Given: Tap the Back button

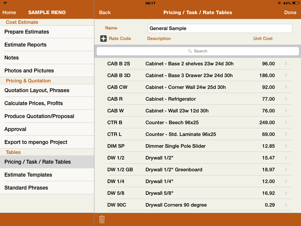Looking at the screenshot, I should [105, 12].
